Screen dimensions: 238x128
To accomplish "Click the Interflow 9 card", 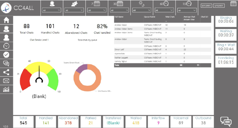I will (x=158, y=122).
